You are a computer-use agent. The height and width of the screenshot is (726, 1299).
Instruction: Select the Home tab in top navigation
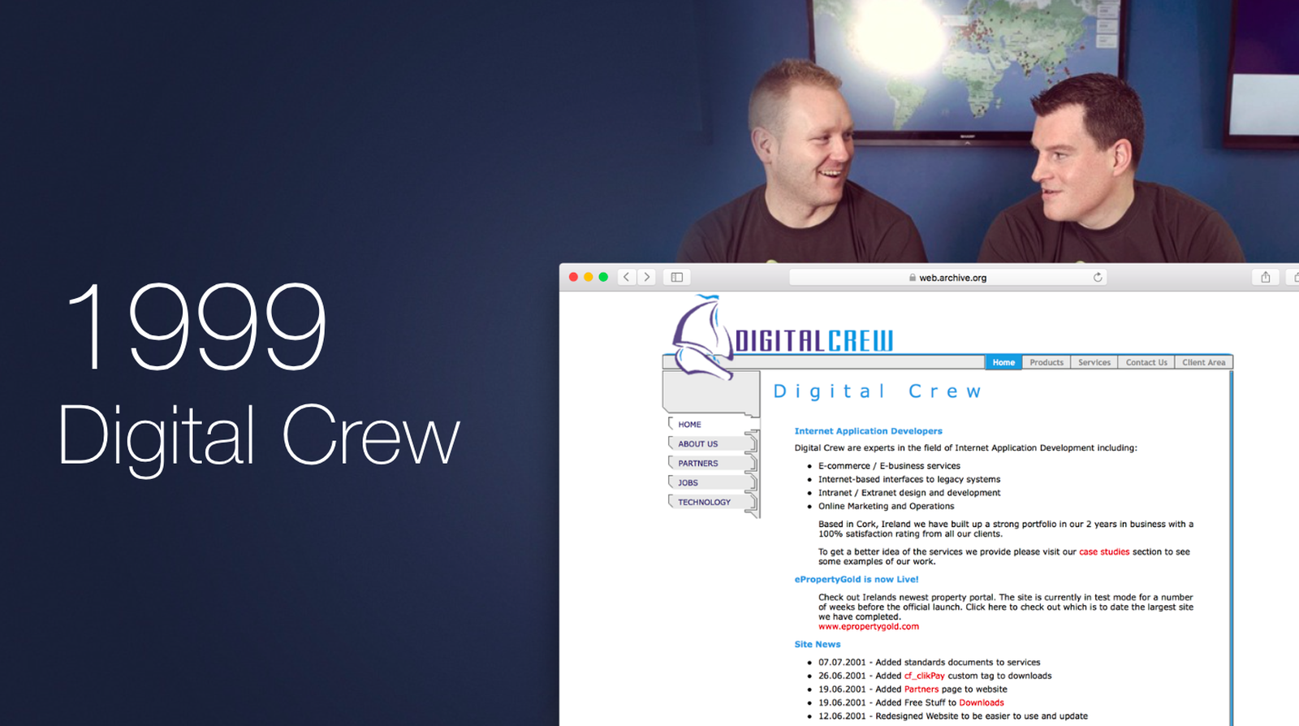[1003, 362]
